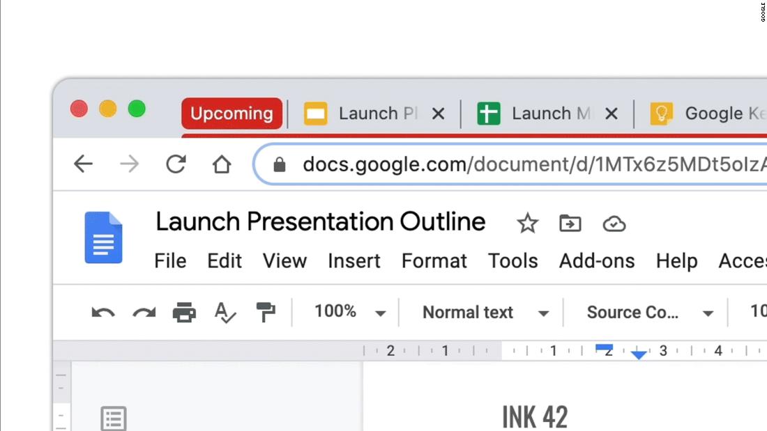The width and height of the screenshot is (767, 431).
Task: Click the green macOS fullscreen button
Action: click(137, 109)
